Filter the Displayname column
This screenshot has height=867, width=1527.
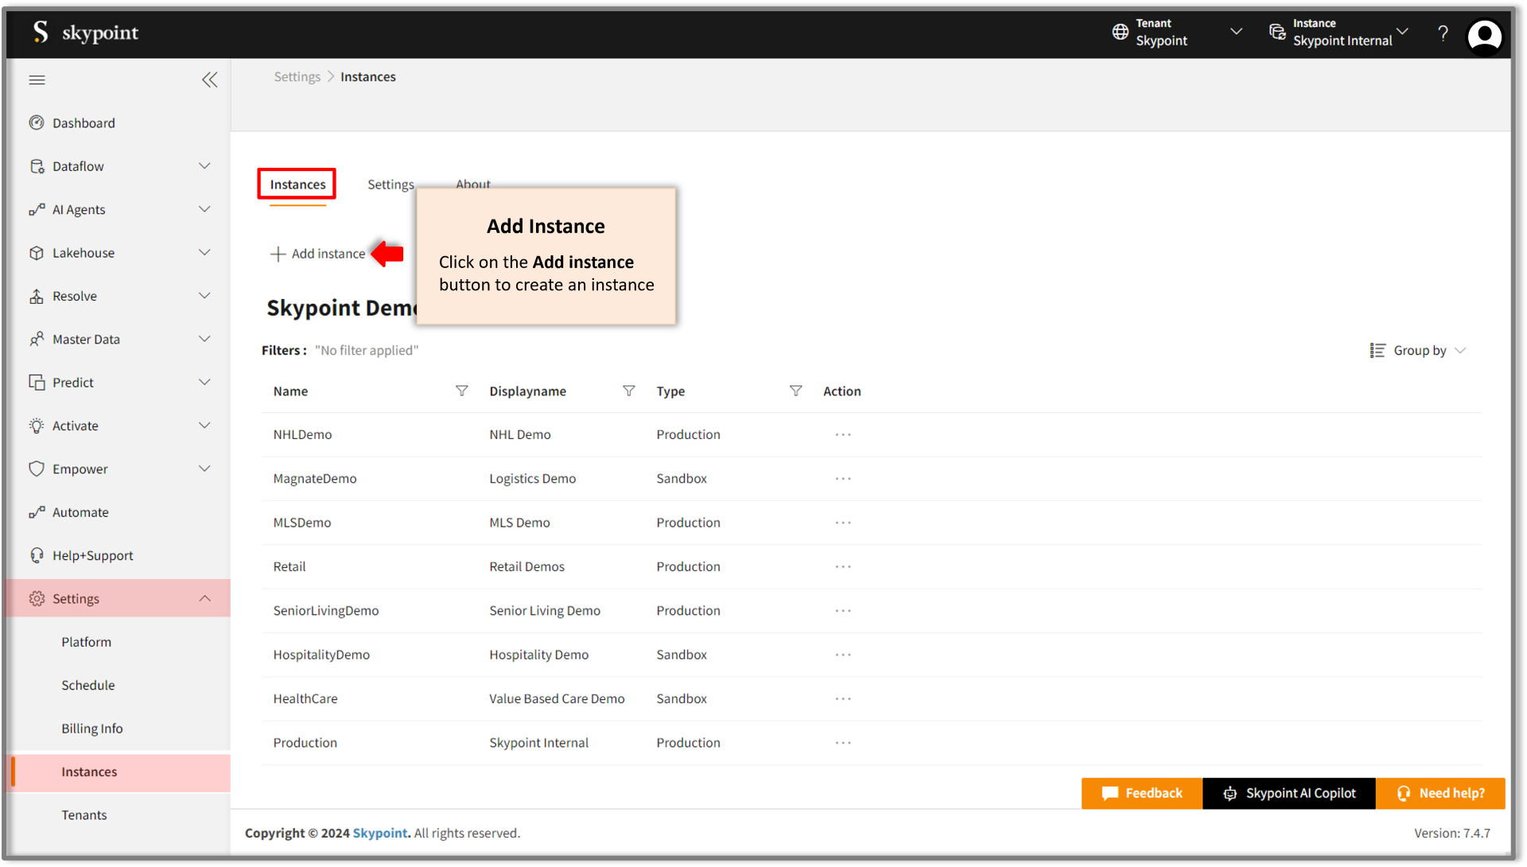tap(628, 391)
